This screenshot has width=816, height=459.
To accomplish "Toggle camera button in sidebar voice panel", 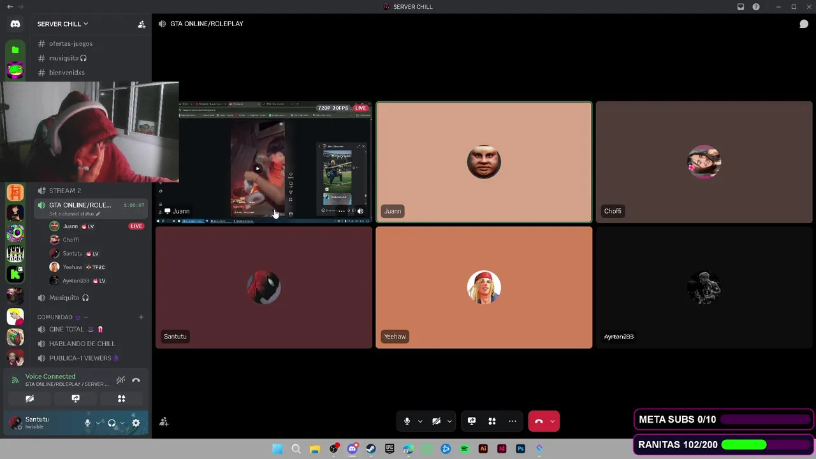I will [x=29, y=398].
